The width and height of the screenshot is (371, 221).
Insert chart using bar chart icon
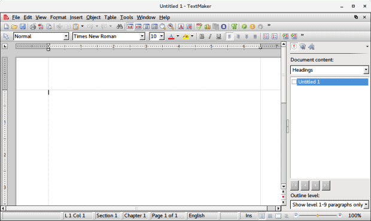(208, 26)
